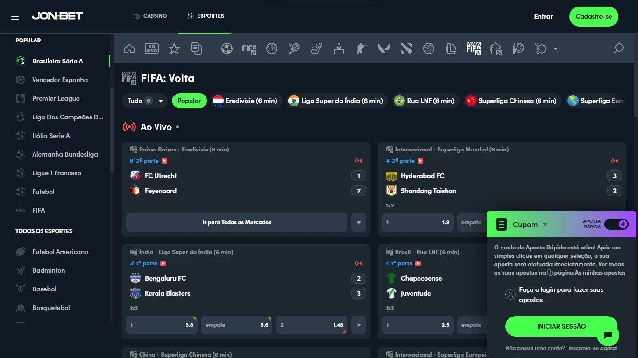638x358 pixels.
Task: Open Vencedor Espanha in sidebar
Action: pyautogui.click(x=60, y=80)
